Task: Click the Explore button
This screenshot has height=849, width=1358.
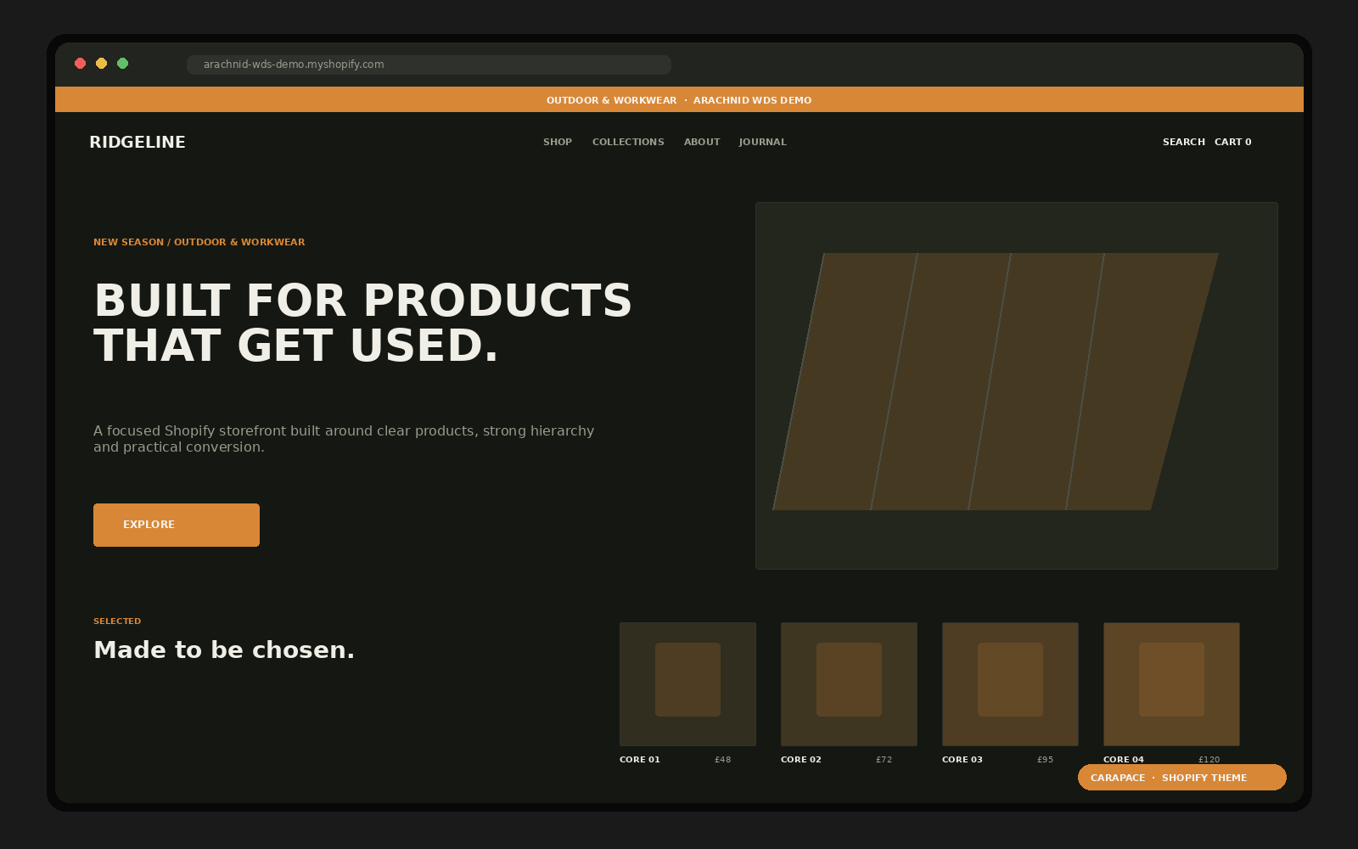Action: 177,525
